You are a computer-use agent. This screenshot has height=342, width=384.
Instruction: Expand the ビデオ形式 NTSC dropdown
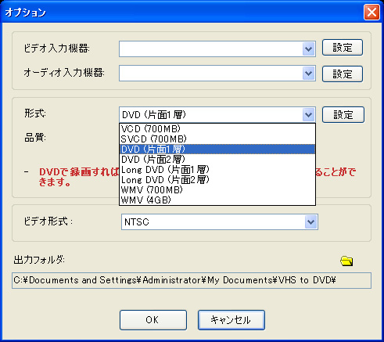310,222
